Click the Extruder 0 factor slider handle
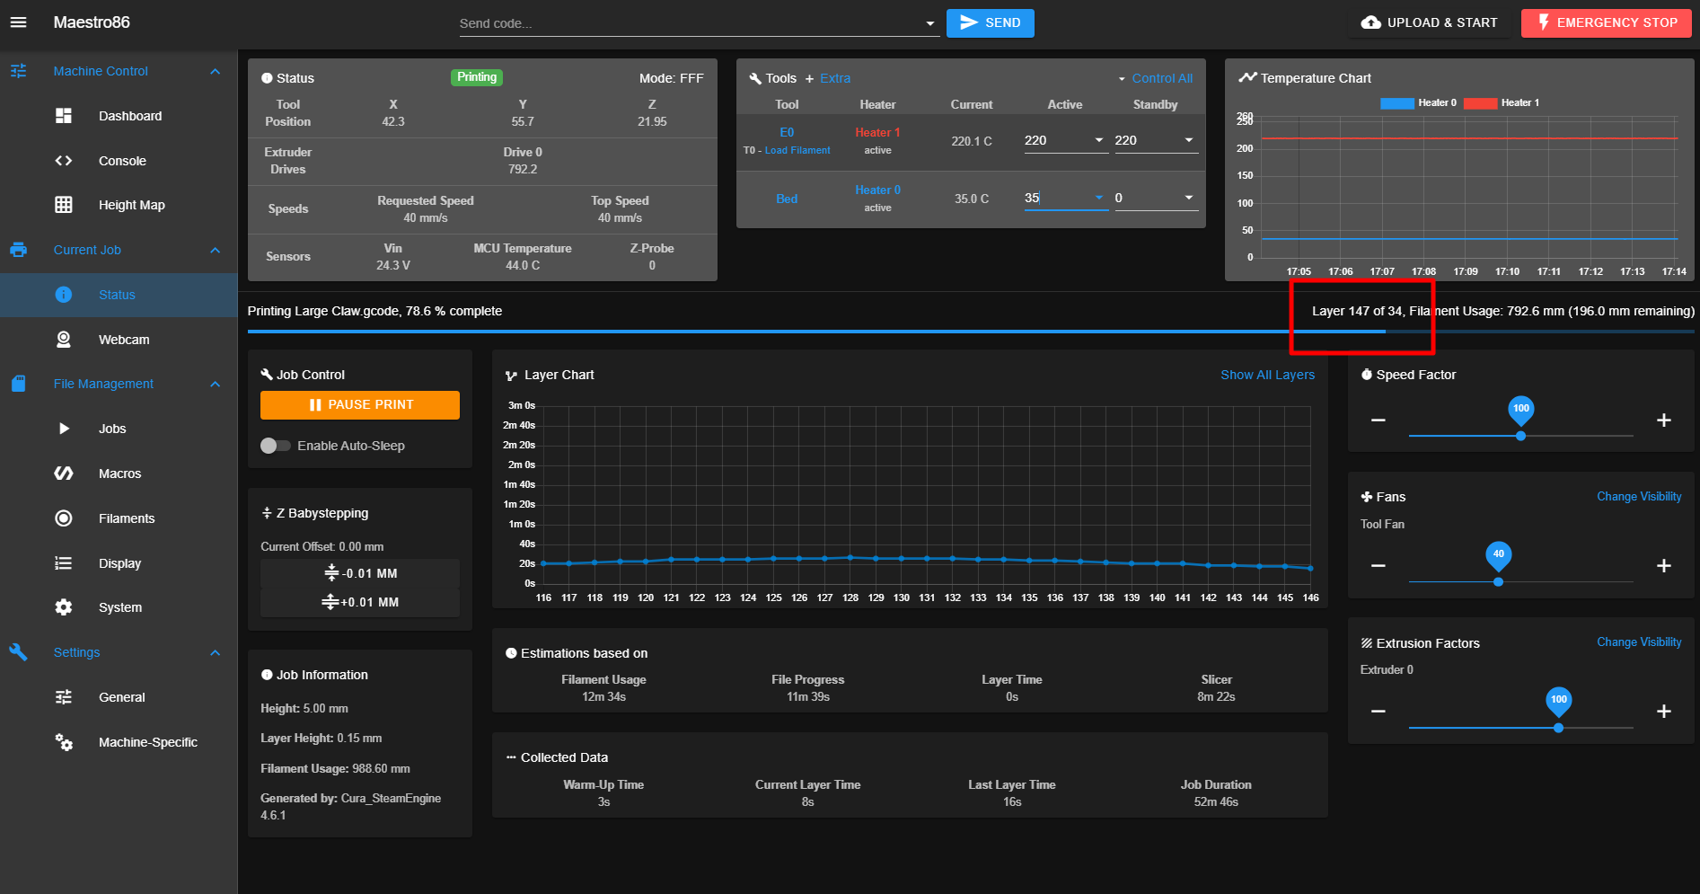Image resolution: width=1700 pixels, height=894 pixels. [x=1558, y=728]
